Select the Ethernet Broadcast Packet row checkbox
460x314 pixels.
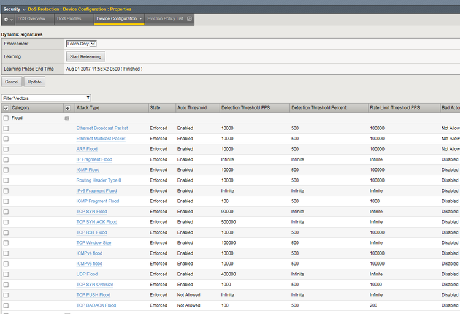pyautogui.click(x=6, y=128)
